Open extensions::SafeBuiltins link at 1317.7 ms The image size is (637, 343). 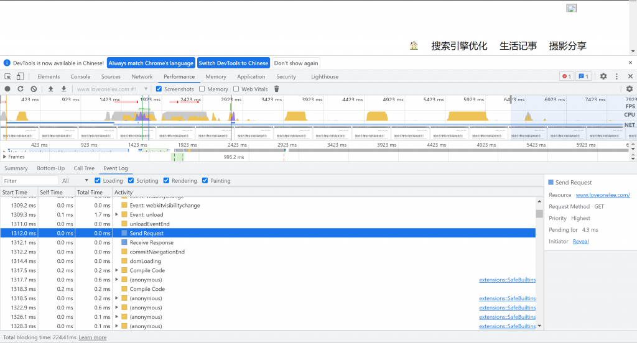click(x=507, y=280)
